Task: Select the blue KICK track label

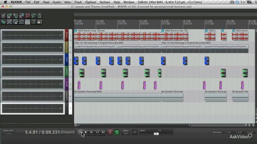Action: point(67,60)
